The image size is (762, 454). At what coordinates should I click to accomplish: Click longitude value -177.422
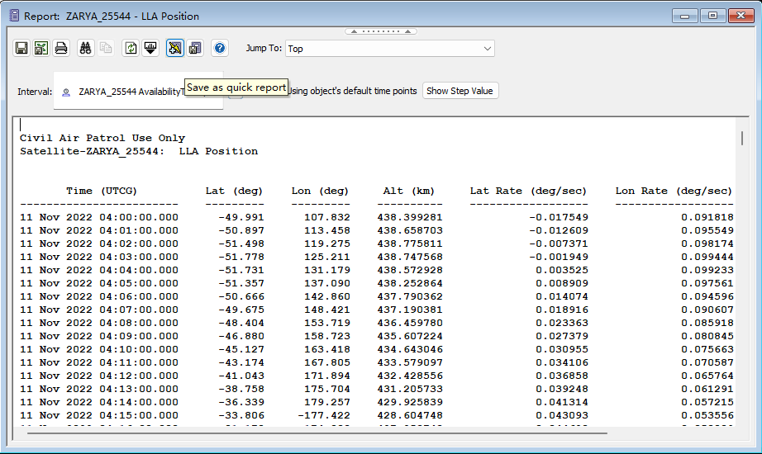[324, 415]
